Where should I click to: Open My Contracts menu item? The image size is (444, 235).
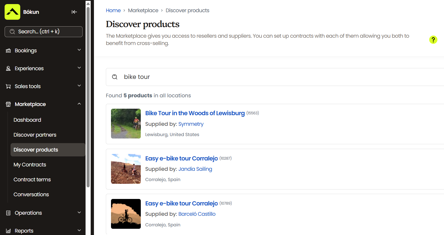click(30, 165)
